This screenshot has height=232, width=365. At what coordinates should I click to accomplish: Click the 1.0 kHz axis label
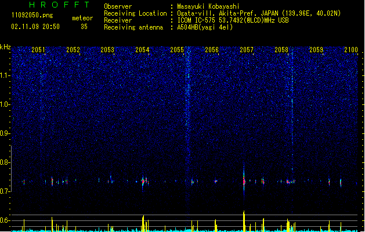[5, 104]
